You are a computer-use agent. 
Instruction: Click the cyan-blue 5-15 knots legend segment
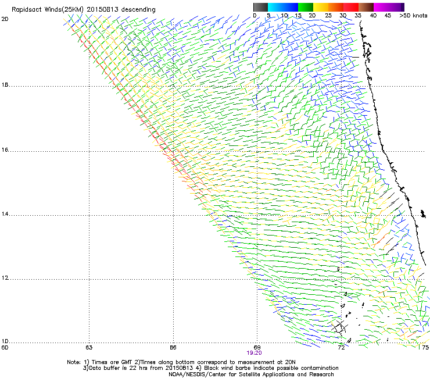point(283,7)
